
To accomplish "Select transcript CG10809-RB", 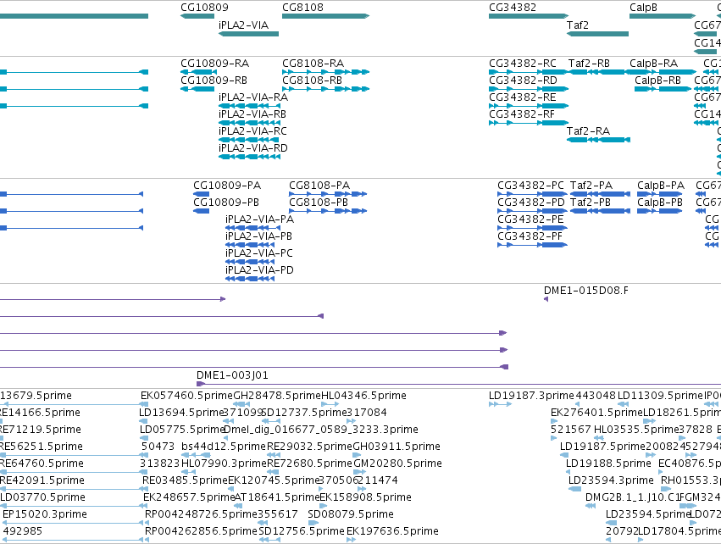I will (214, 80).
